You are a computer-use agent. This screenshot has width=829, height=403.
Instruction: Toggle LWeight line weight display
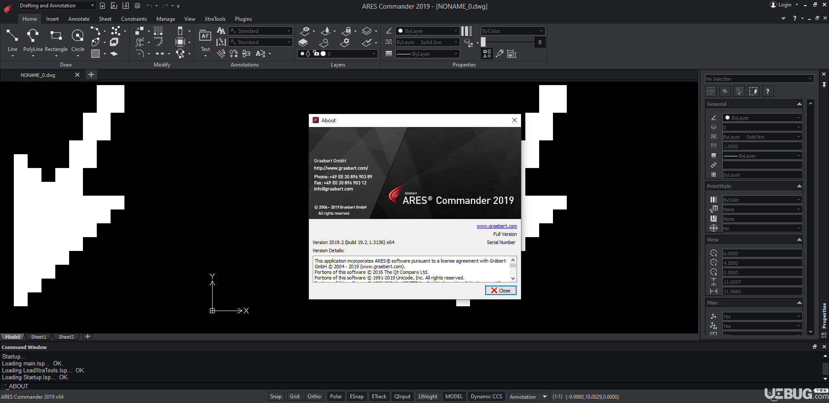428,397
